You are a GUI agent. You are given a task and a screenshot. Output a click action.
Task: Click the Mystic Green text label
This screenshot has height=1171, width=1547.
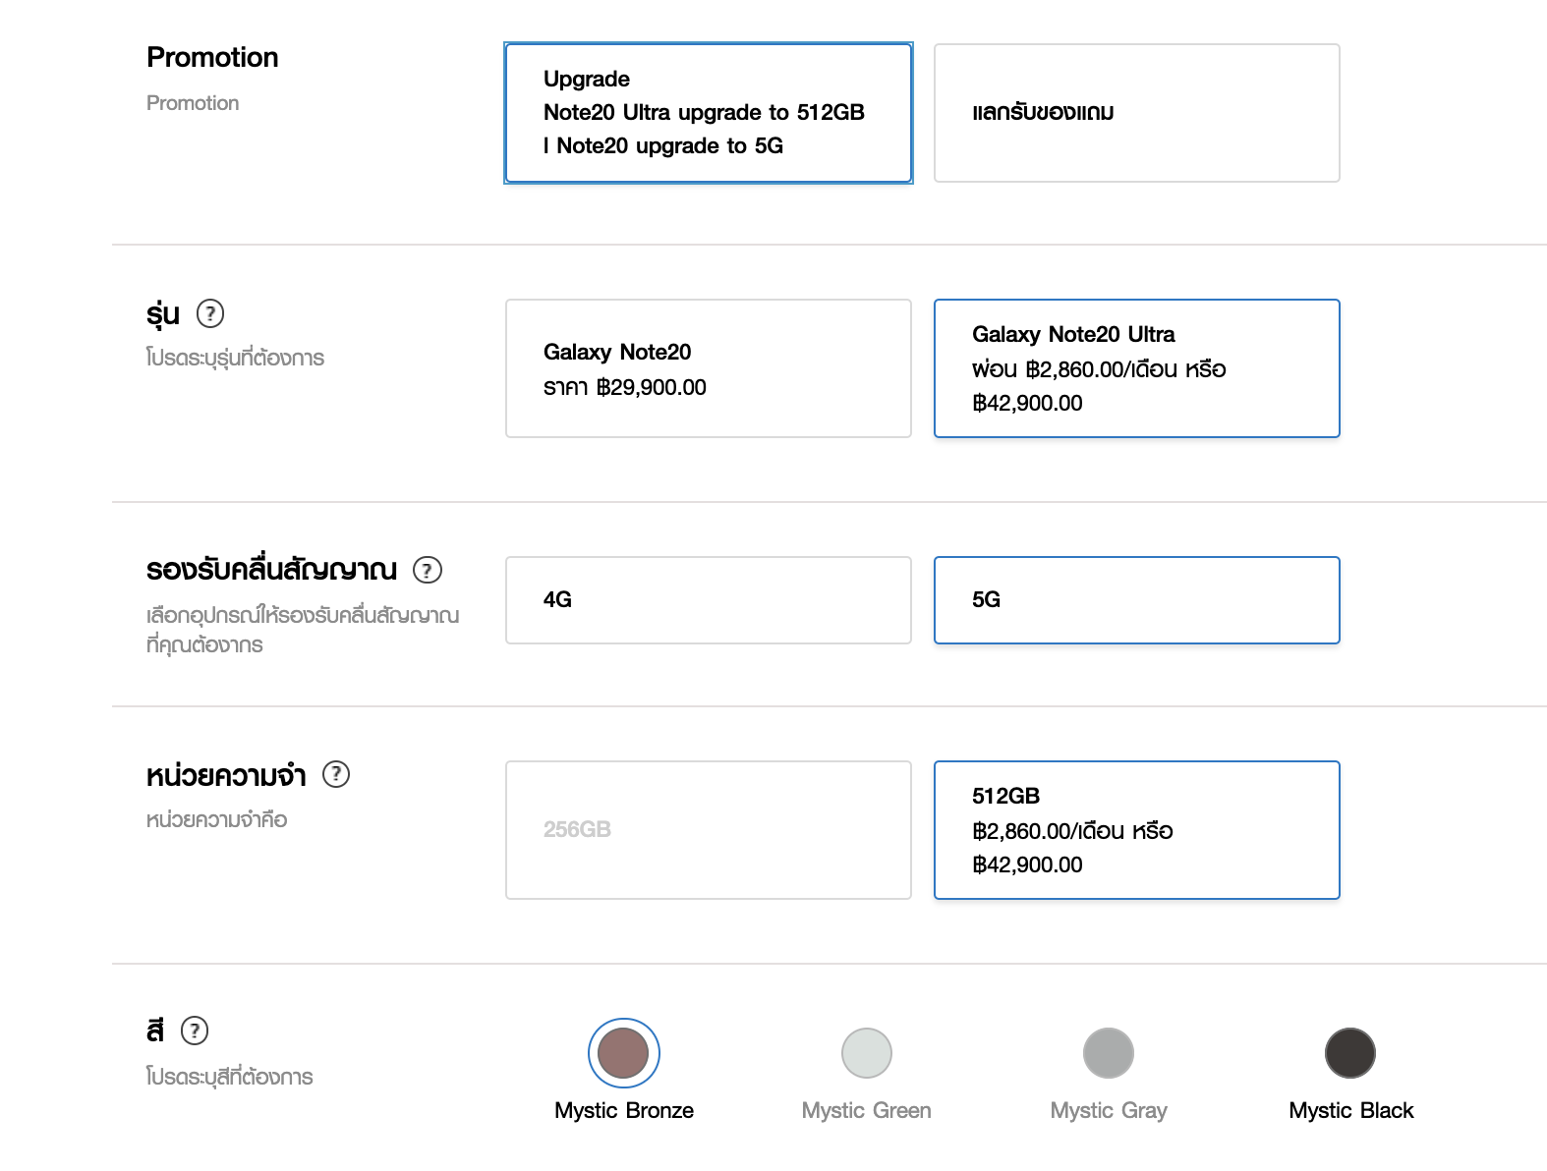[x=866, y=1111]
